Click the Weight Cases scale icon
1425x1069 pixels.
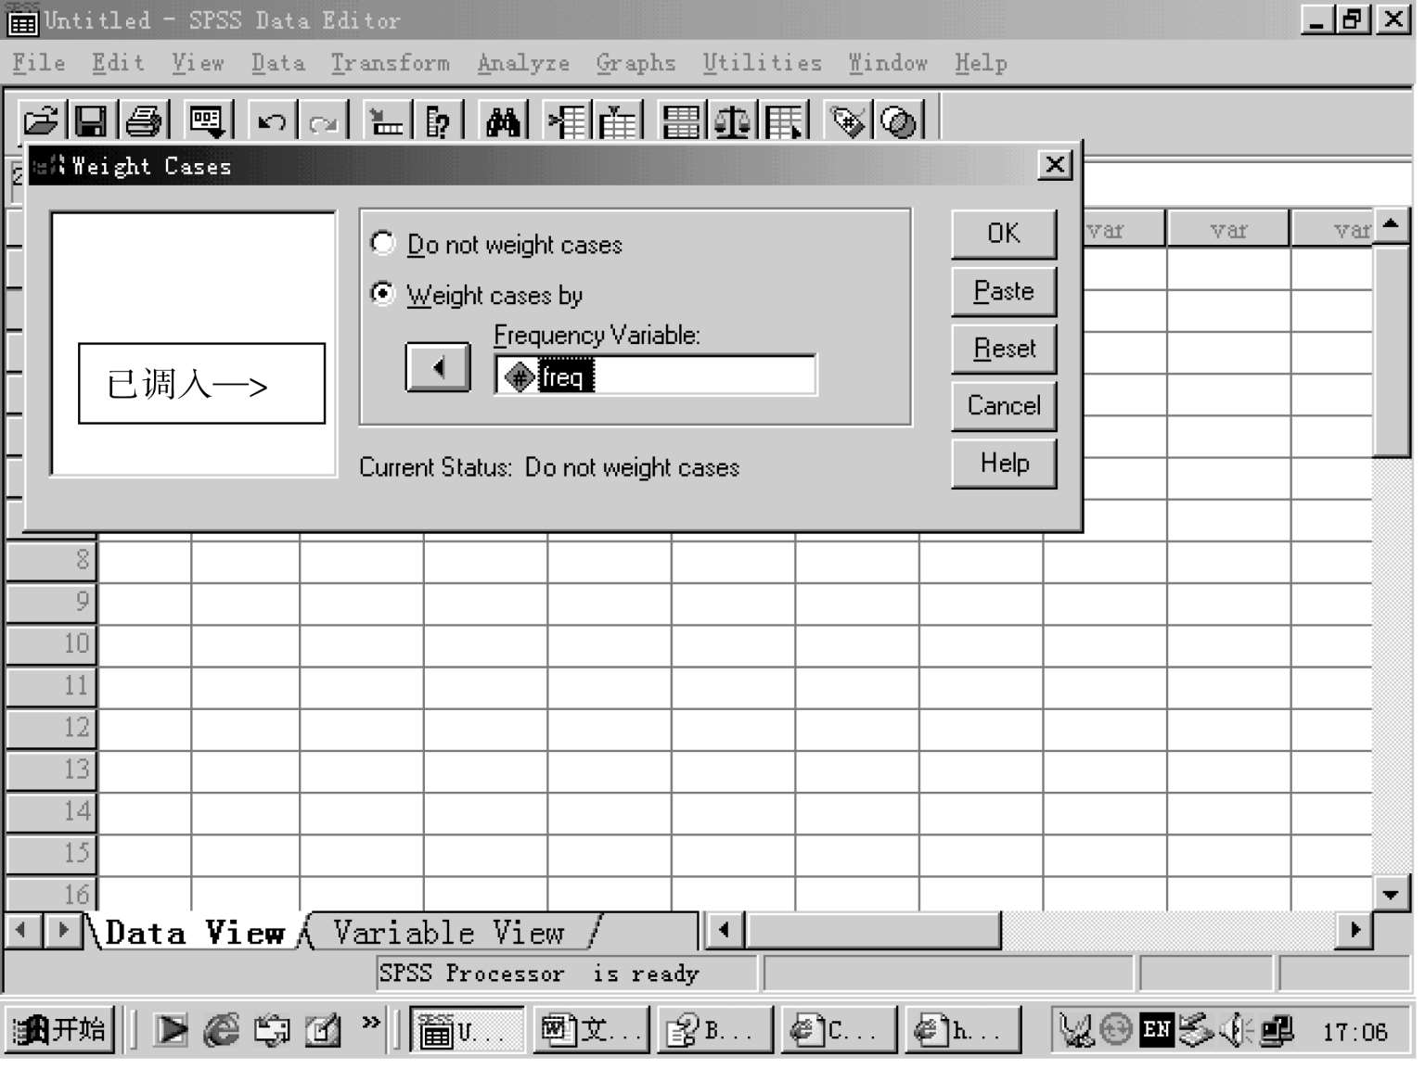point(733,121)
